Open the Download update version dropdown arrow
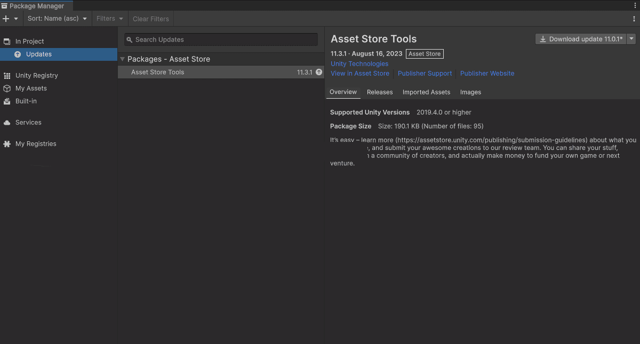The height and width of the screenshot is (344, 640). point(631,38)
